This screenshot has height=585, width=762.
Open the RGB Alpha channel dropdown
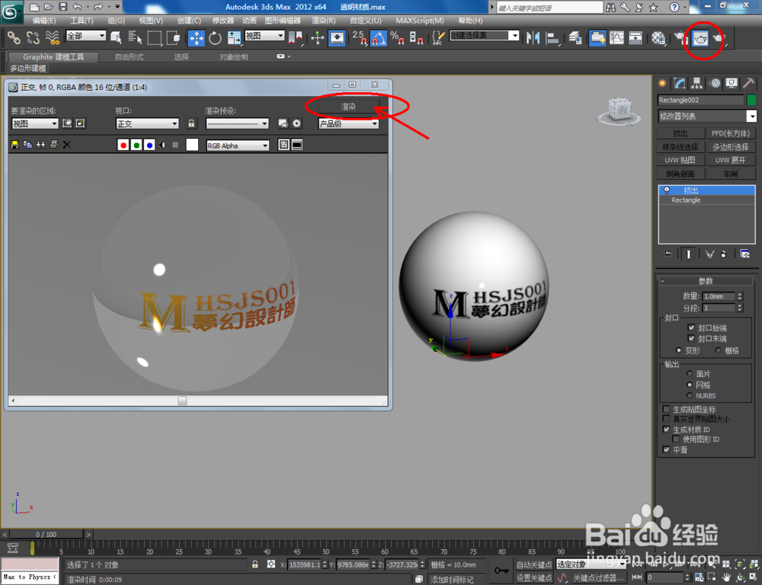coord(238,145)
